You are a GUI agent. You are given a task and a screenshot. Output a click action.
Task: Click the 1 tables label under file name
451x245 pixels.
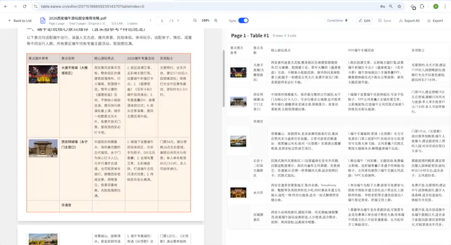pyautogui.click(x=132, y=24)
